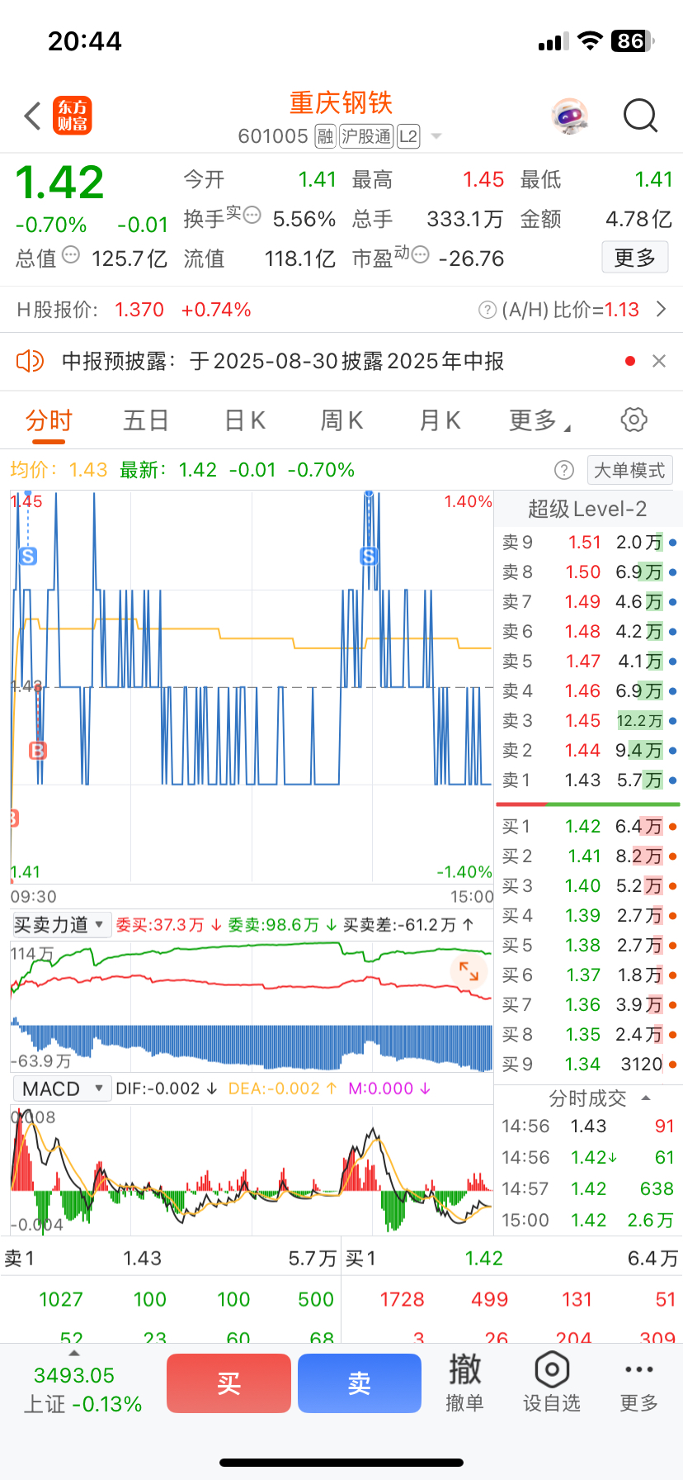Open 总值 info circle icon

pos(71,254)
